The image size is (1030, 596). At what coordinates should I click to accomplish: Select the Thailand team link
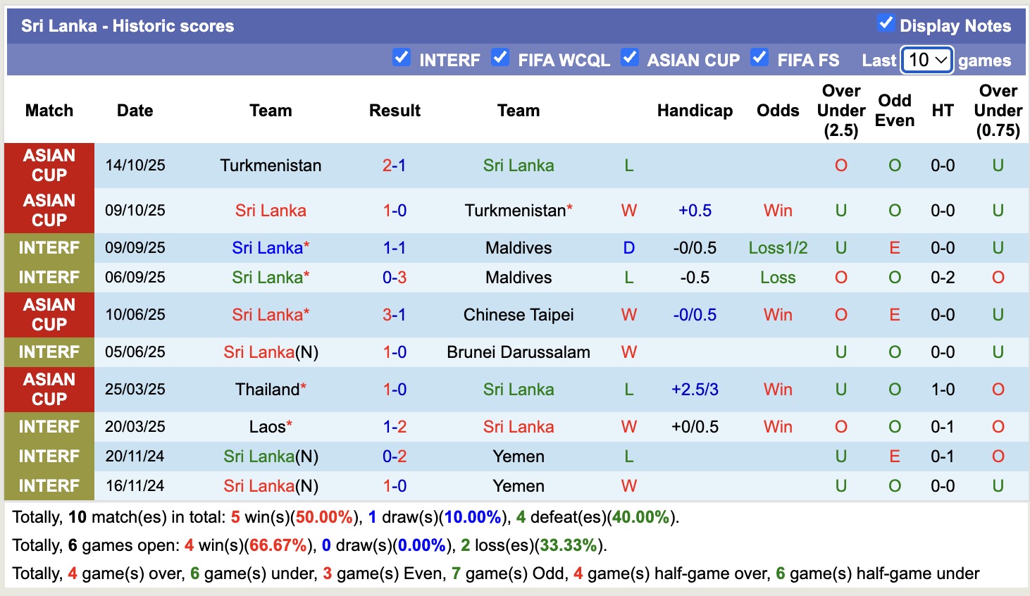click(x=266, y=389)
